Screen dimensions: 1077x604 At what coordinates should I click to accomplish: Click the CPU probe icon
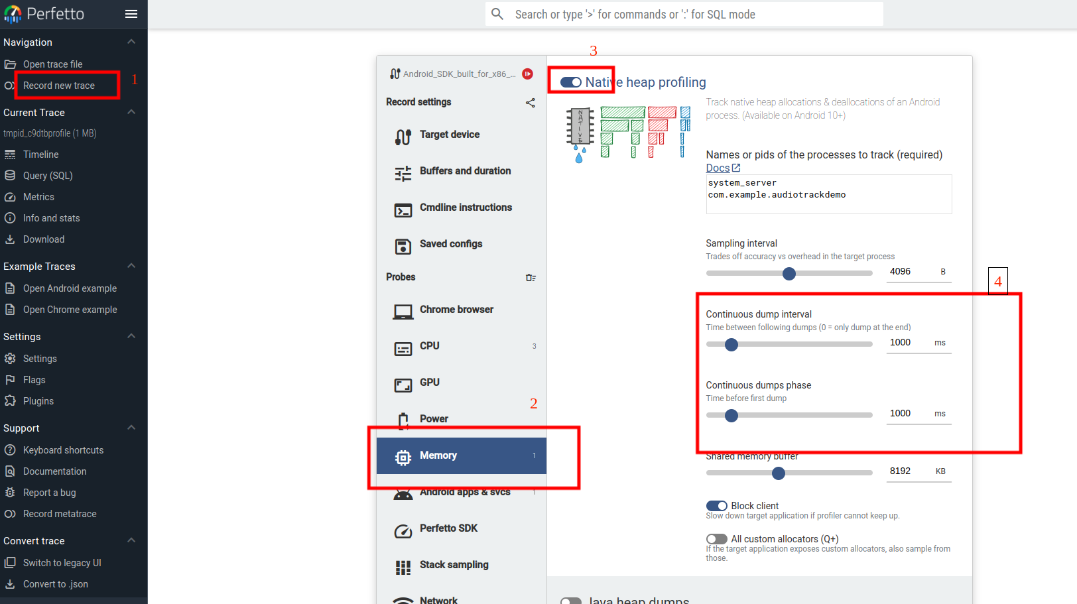point(403,349)
